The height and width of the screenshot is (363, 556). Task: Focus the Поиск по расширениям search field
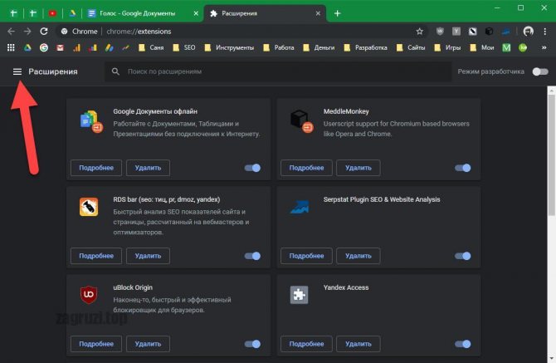tap(278, 71)
